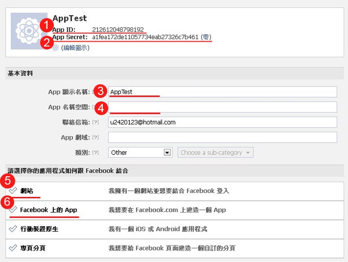Expand the 行動裝置原生 row
Viewport: 348px width, 262px height.
[175, 229]
